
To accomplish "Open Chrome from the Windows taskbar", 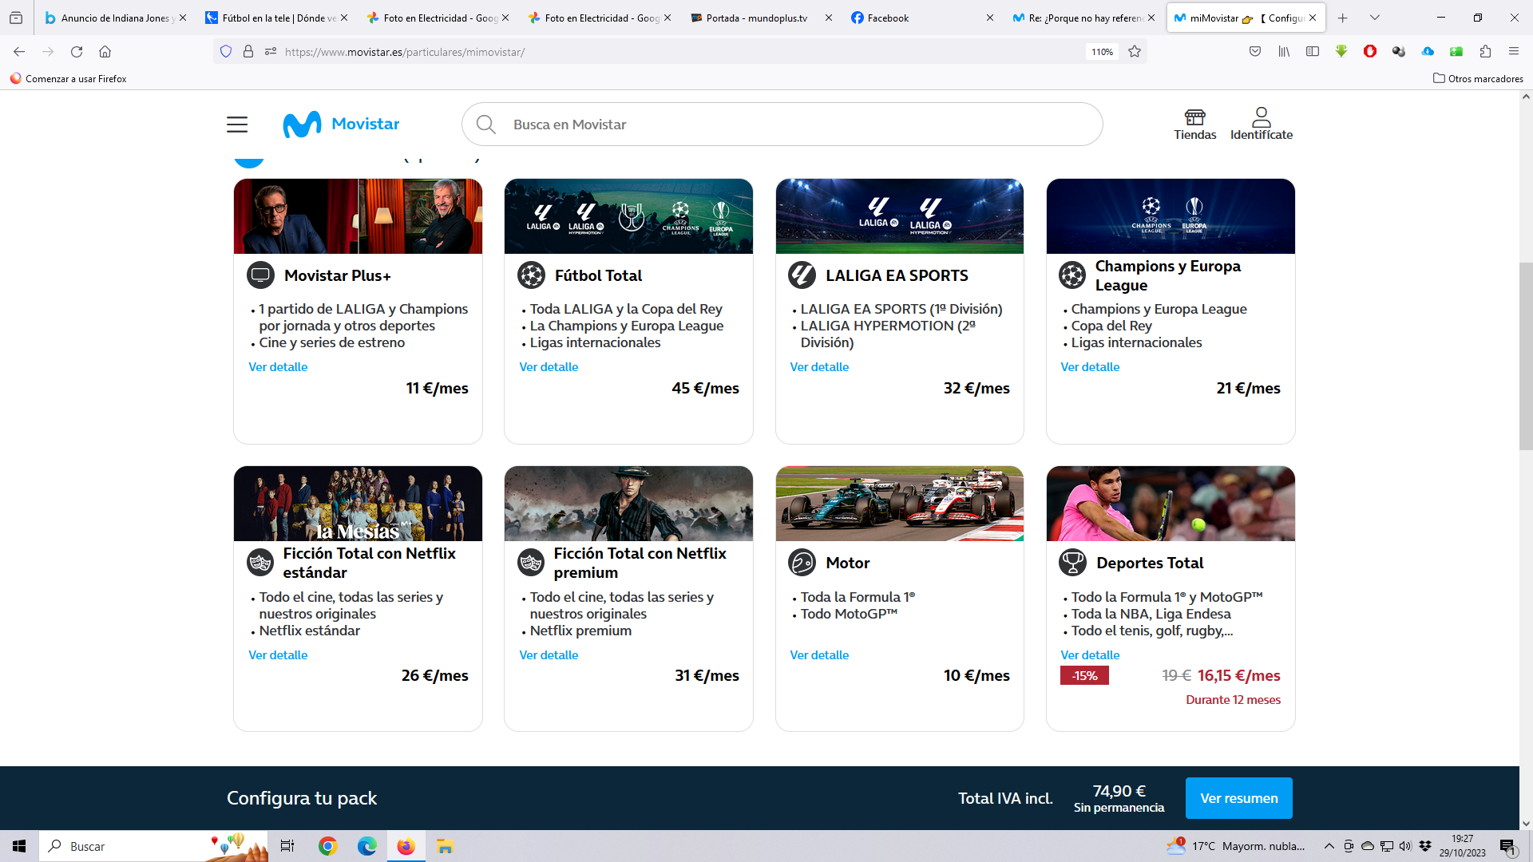I will pyautogui.click(x=328, y=846).
